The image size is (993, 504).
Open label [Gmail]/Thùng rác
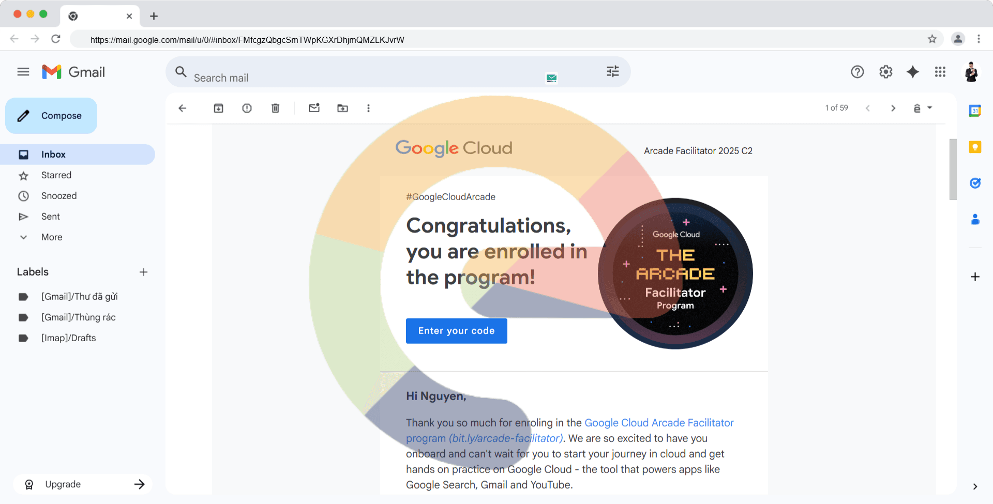pos(78,317)
